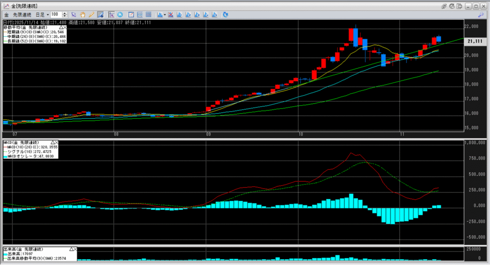Select the arrow pointer cursor tool
The width and height of the screenshot is (490, 265).
point(73,15)
